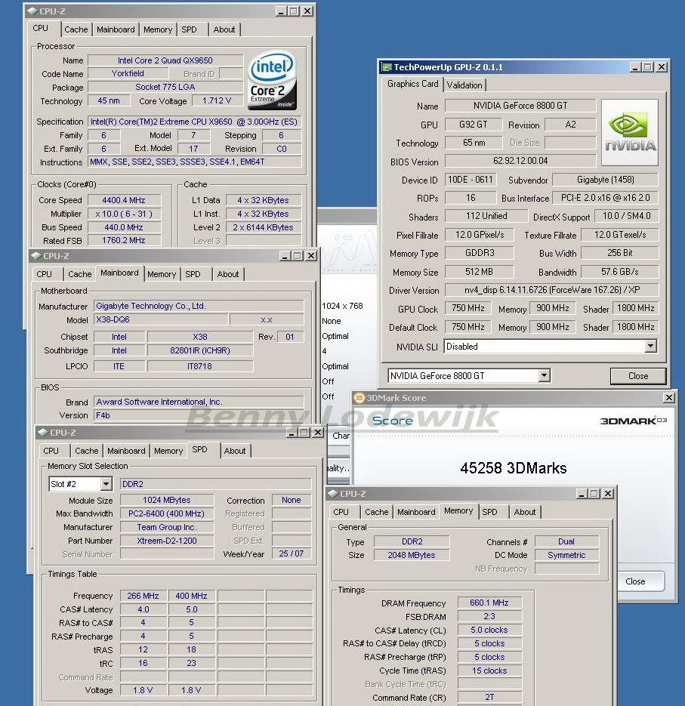This screenshot has width=685, height=706.
Task: Minimize the CPU-Z Memory window
Action: (582, 494)
